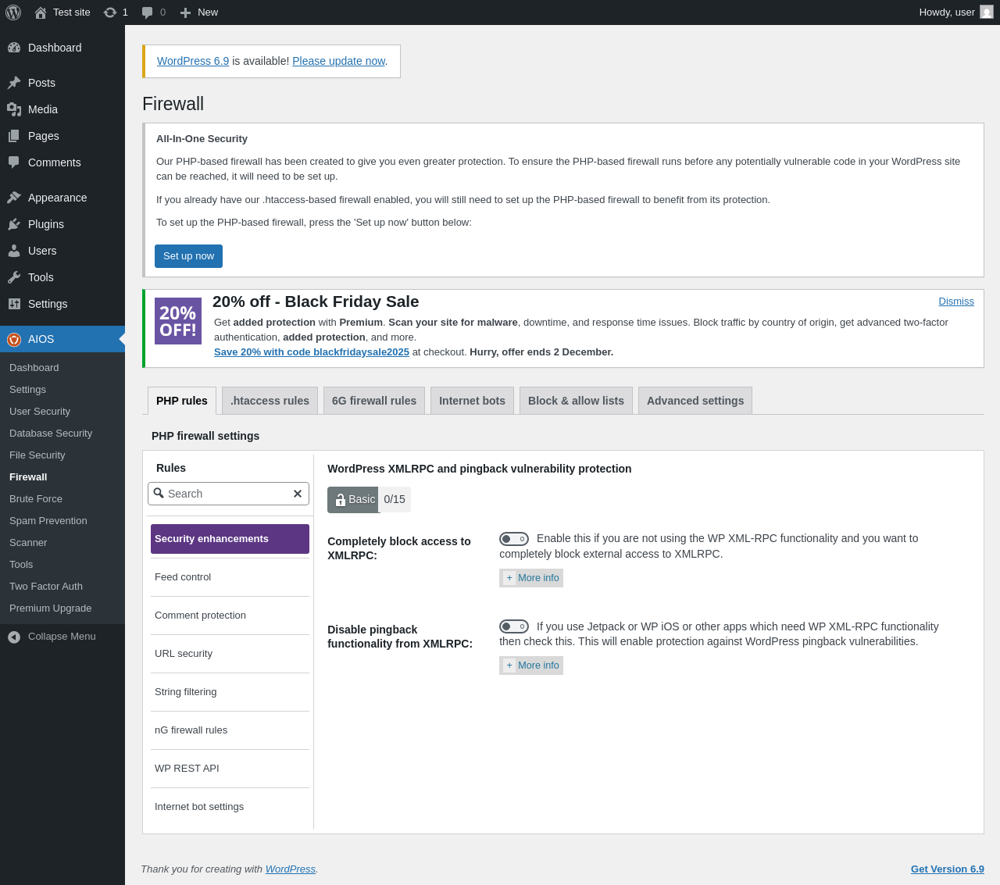Expand More info under disable pingback

(531, 666)
